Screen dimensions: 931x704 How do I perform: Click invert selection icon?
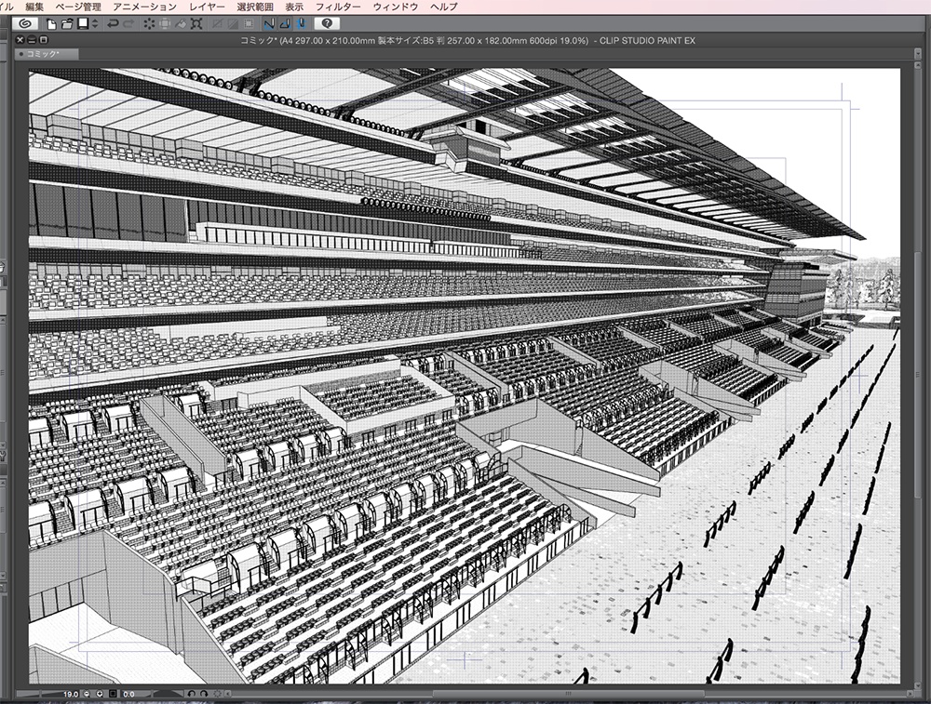click(233, 24)
